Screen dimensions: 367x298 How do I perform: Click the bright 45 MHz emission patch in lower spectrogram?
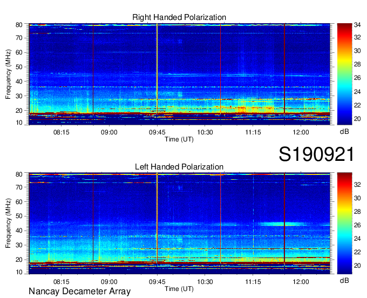point(282,224)
